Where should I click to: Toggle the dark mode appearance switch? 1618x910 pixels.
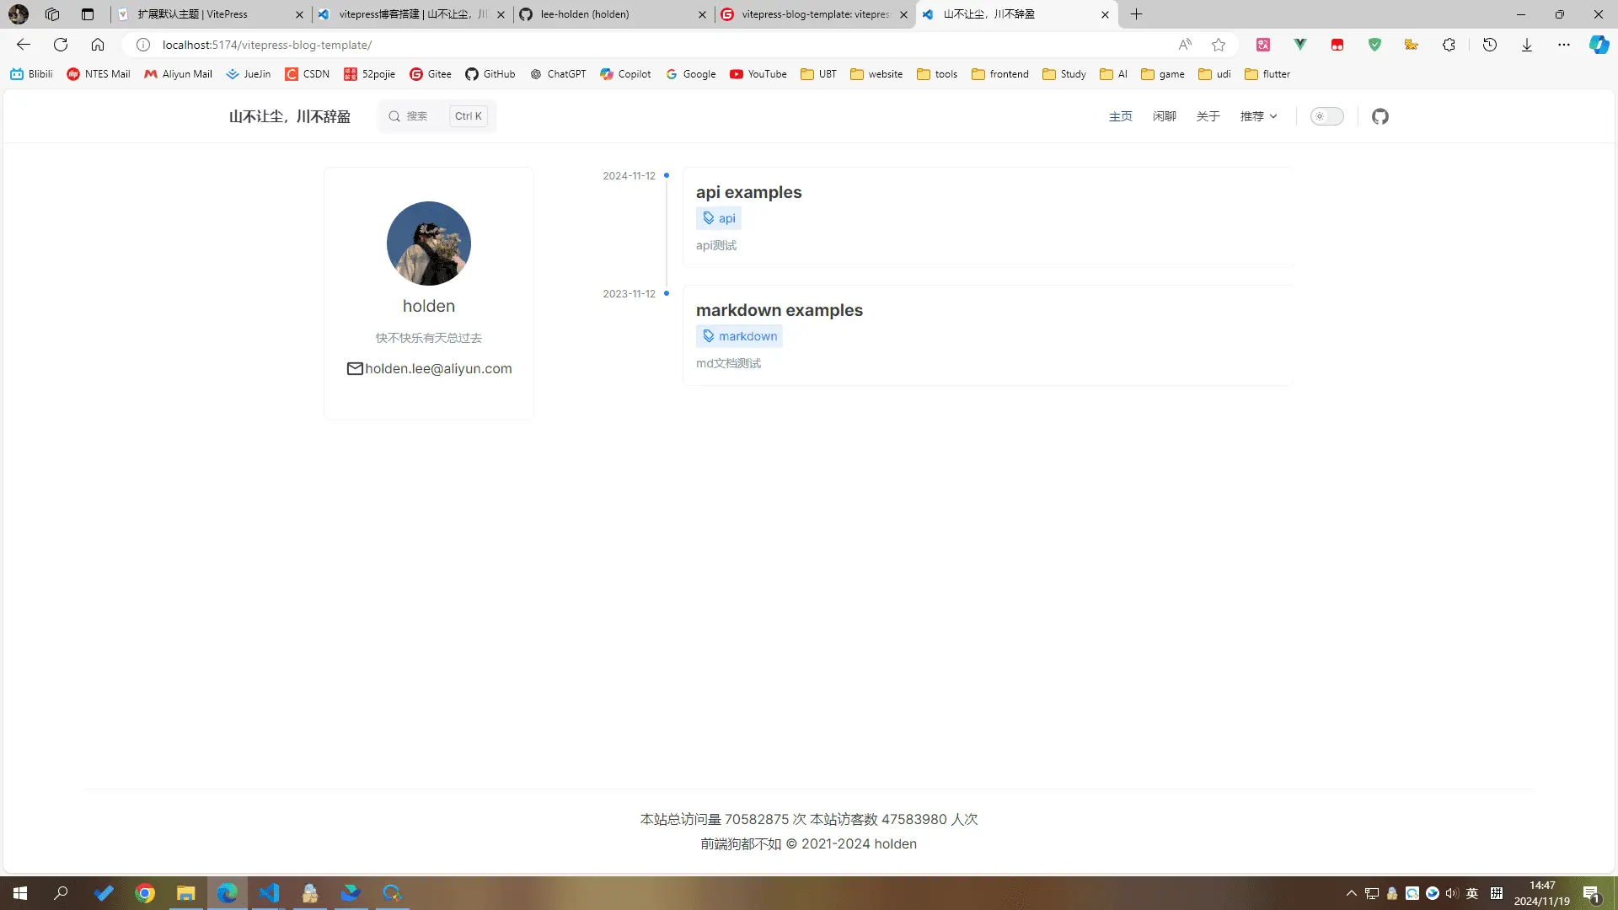pos(1326,116)
